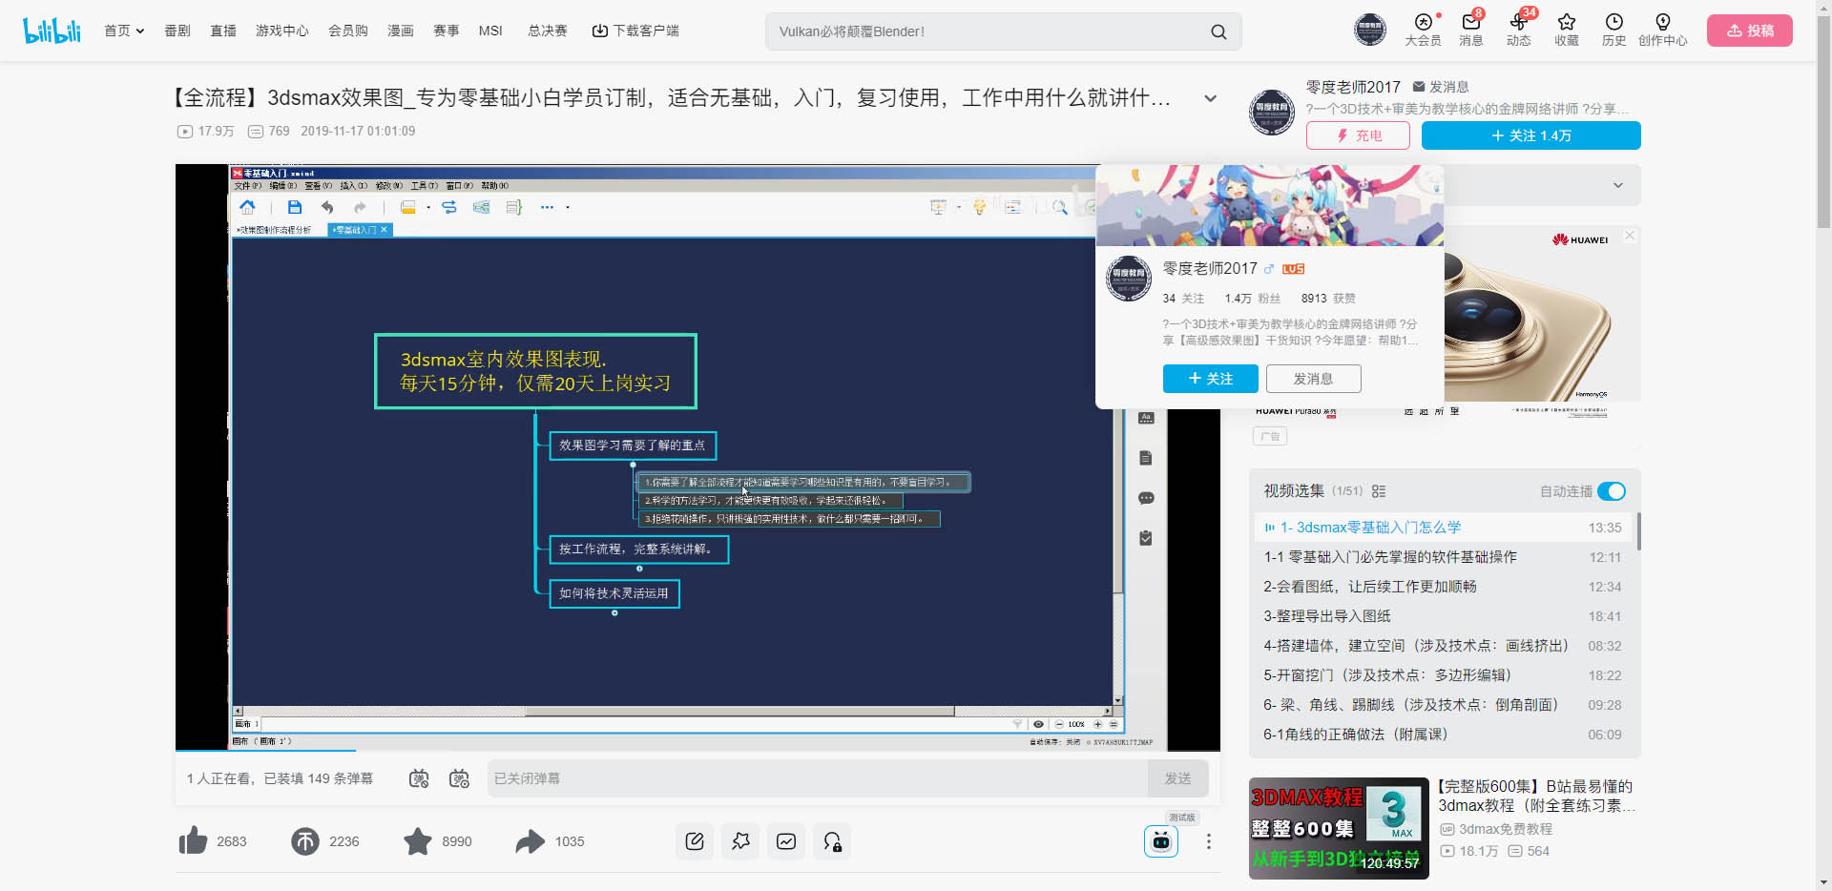This screenshot has height=891, width=1832.
Task: Open 会员购 in navigation bar
Action: (x=348, y=31)
